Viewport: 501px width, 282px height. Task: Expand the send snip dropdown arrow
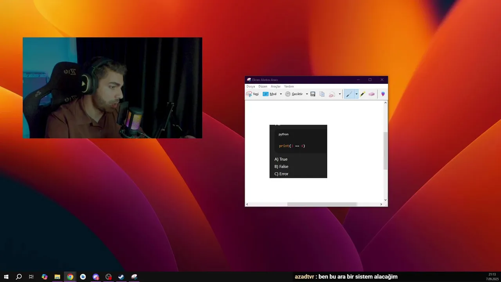340,94
